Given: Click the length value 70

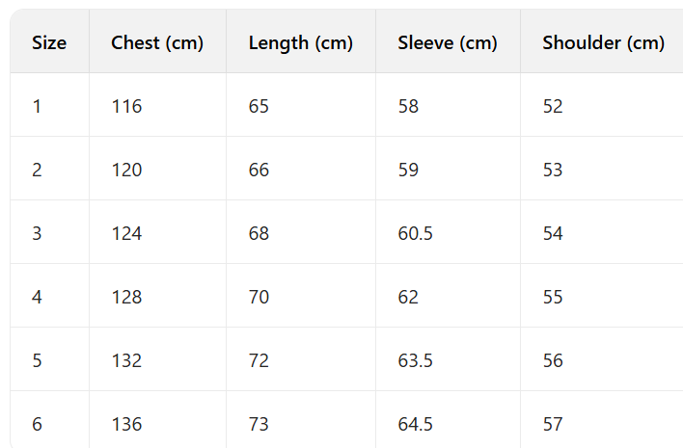Looking at the screenshot, I should coord(259,297).
